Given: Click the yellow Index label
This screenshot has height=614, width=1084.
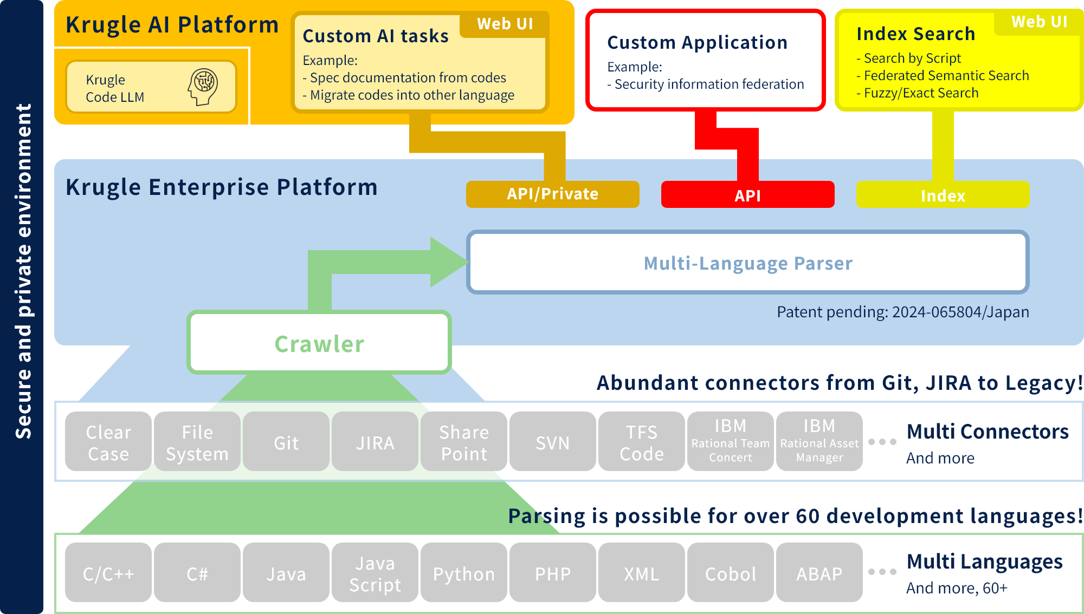Looking at the screenshot, I should pyautogui.click(x=943, y=194).
